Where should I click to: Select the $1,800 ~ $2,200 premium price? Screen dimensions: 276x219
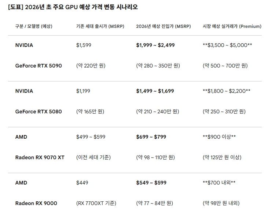tap(227, 91)
